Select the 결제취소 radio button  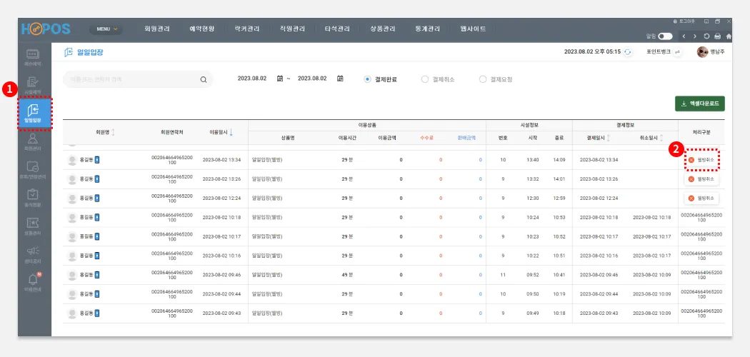tap(425, 79)
